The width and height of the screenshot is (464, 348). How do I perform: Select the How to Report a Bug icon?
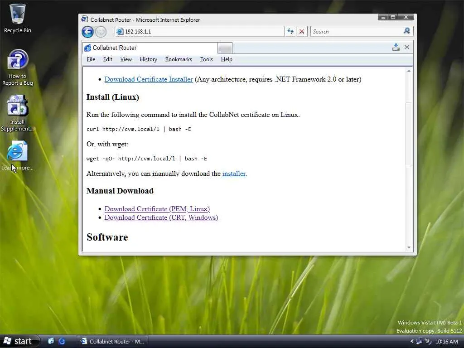(18, 68)
